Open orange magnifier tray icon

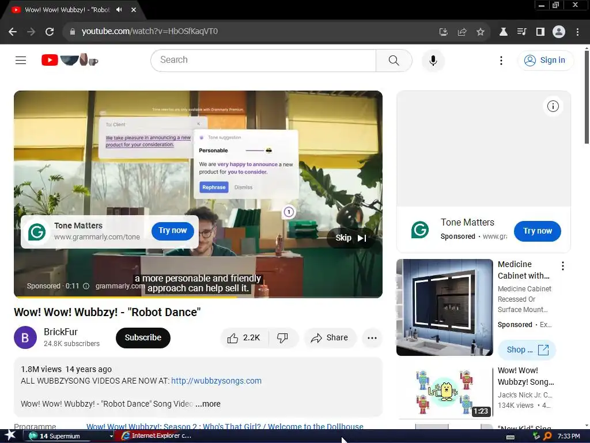[x=547, y=436]
